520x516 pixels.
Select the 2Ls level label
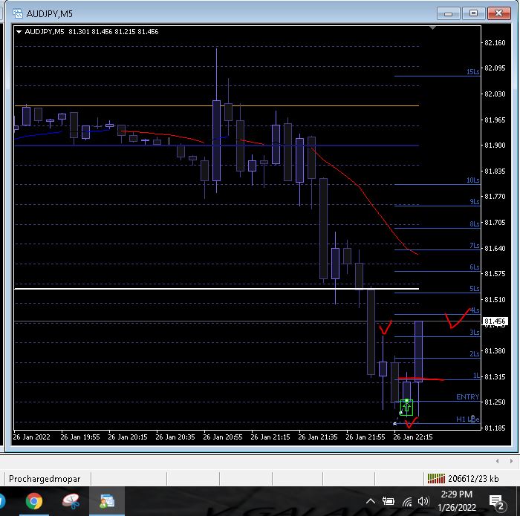474,354
